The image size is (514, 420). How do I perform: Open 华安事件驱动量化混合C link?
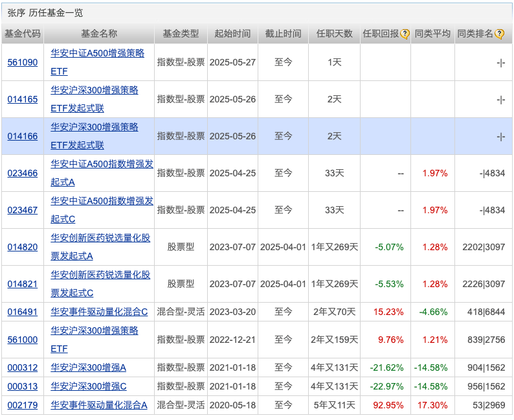(x=99, y=312)
